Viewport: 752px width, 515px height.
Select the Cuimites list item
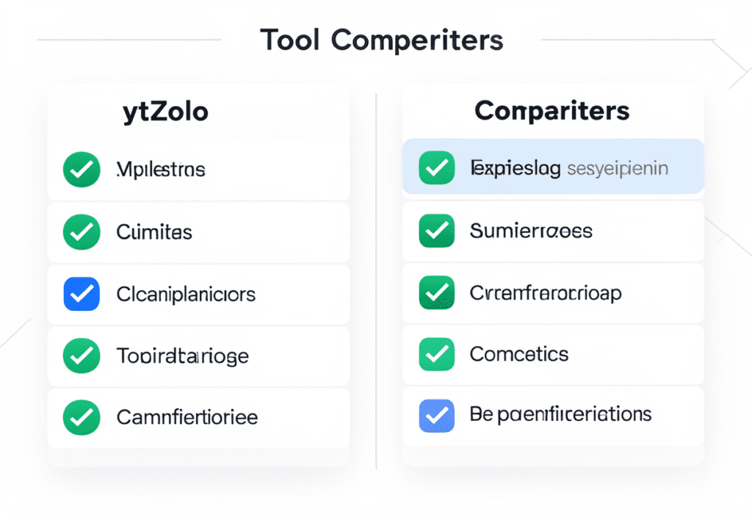(x=154, y=233)
